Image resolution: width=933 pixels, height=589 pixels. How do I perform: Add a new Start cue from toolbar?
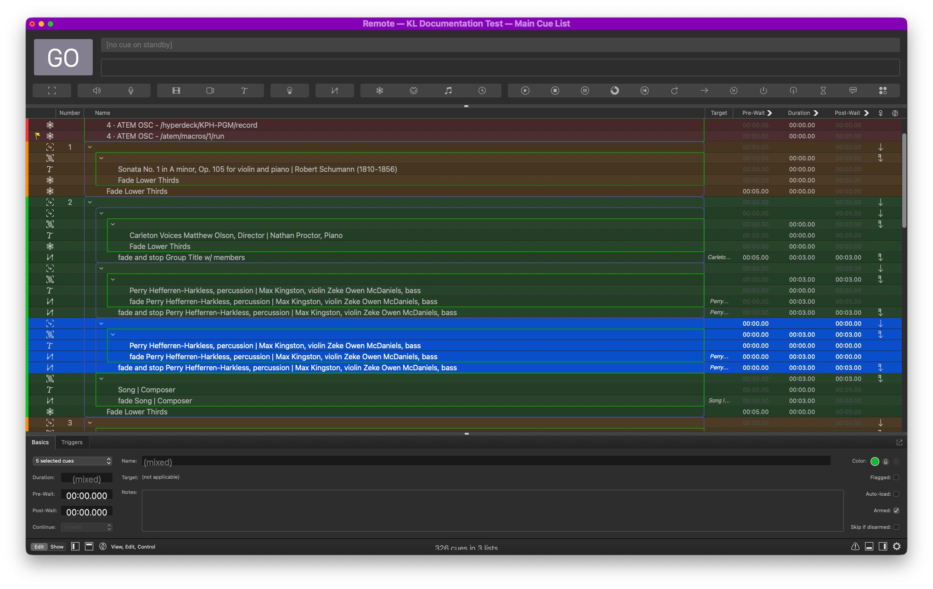tap(525, 91)
